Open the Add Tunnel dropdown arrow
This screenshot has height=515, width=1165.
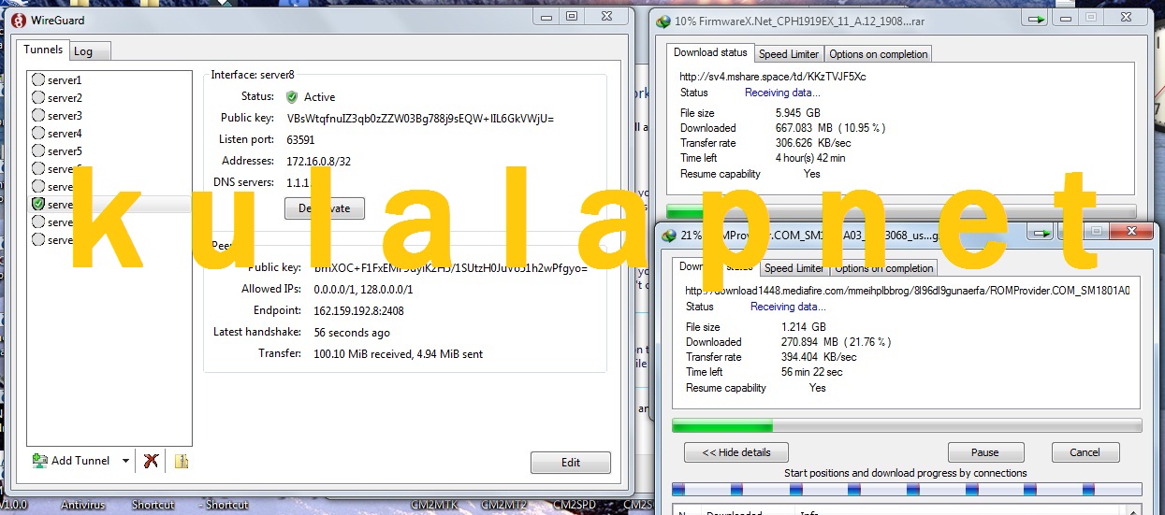click(x=125, y=461)
